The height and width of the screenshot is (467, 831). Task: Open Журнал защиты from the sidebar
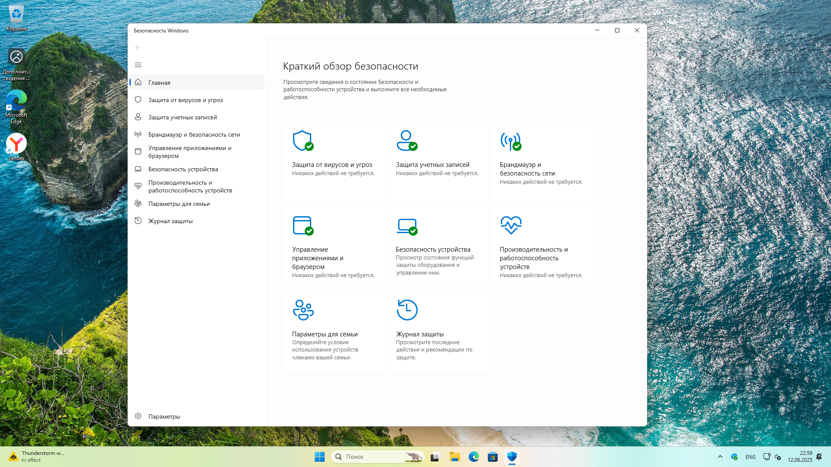170,221
